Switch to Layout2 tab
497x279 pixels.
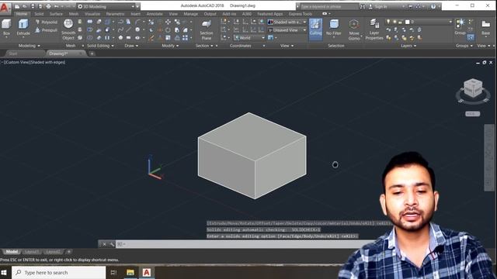pyautogui.click(x=53, y=252)
